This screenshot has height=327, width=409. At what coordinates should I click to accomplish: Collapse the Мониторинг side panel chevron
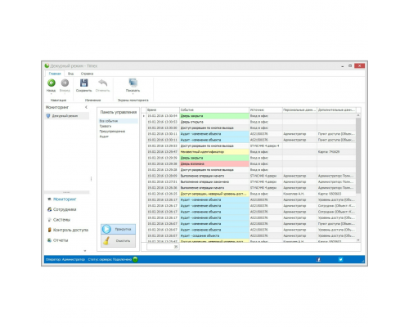pyautogui.click(x=86, y=107)
